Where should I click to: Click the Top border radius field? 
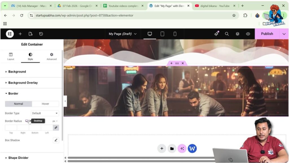click(x=11, y=128)
